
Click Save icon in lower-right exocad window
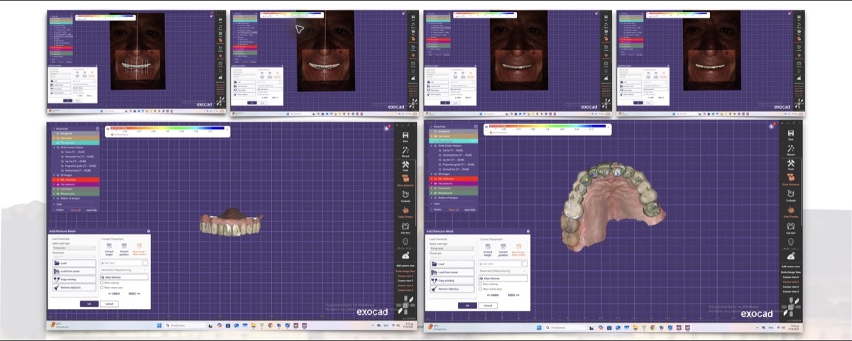pos(790,134)
